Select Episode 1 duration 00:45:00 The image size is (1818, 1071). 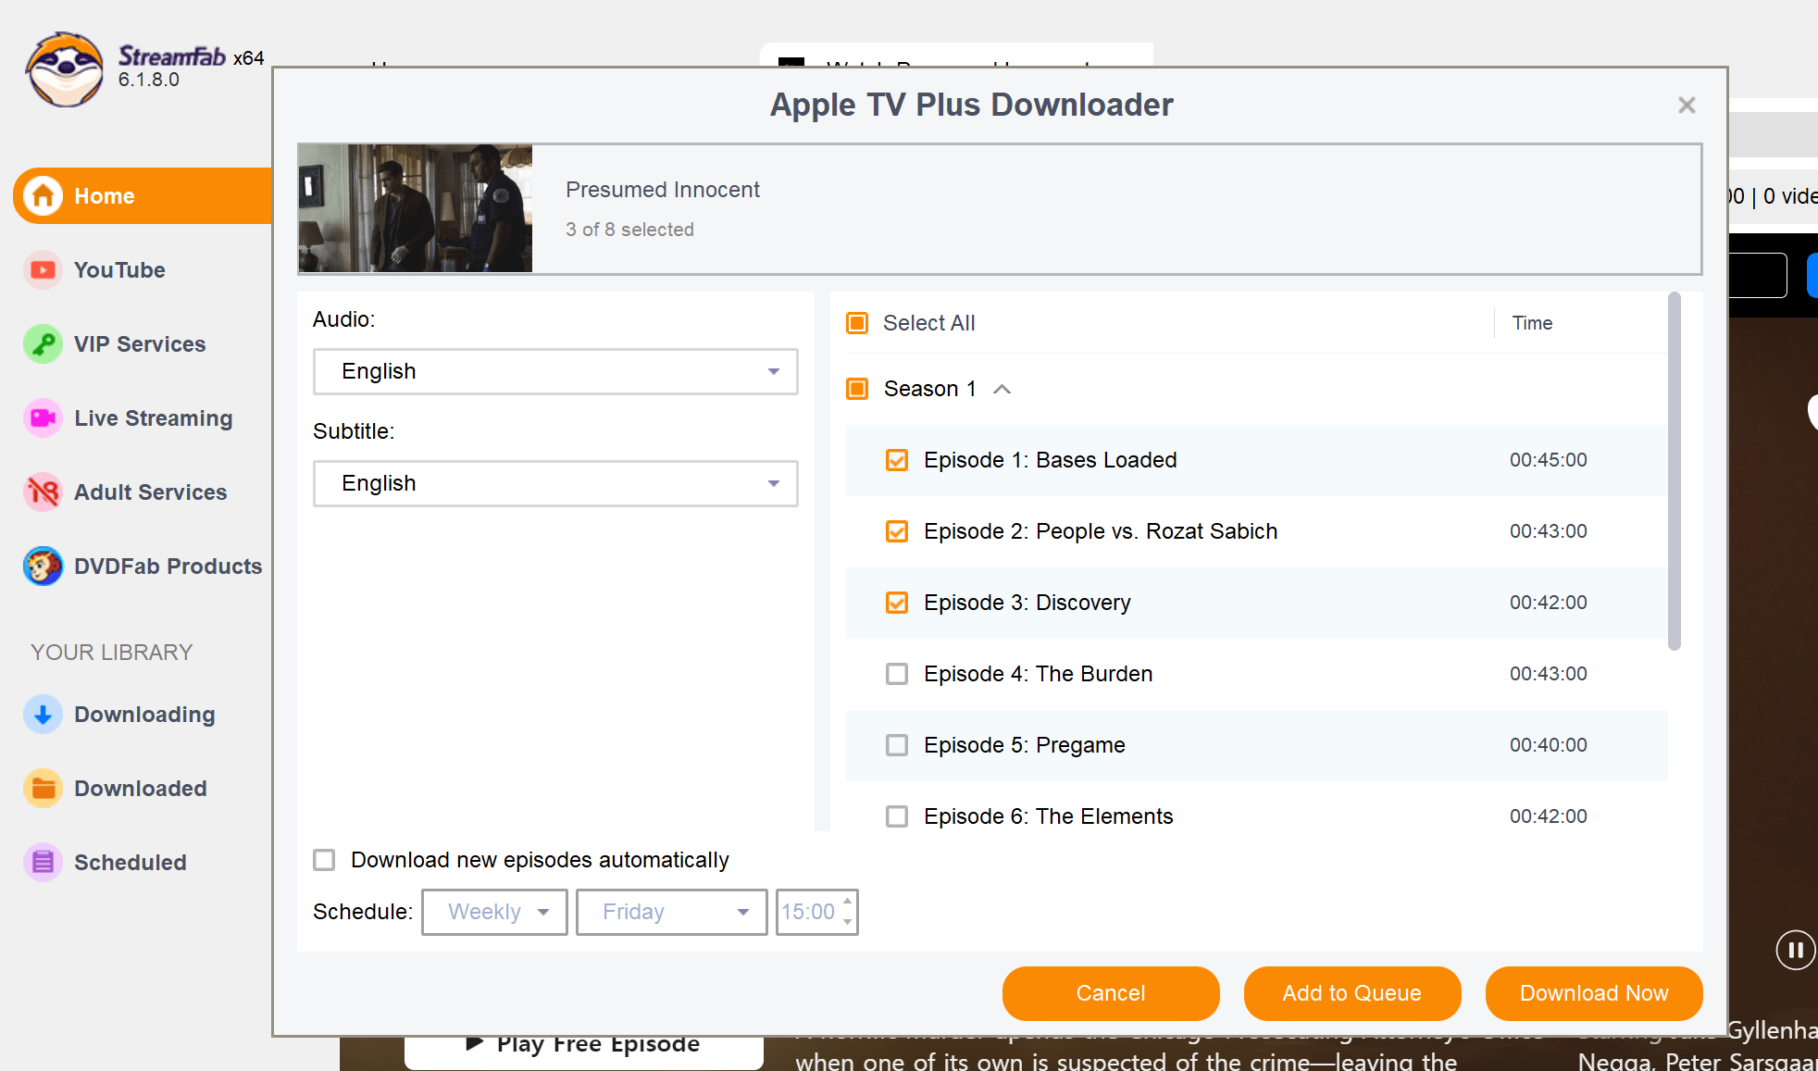1549,460
